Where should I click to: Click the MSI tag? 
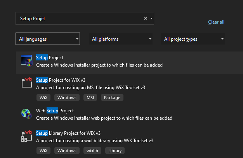coord(90,98)
